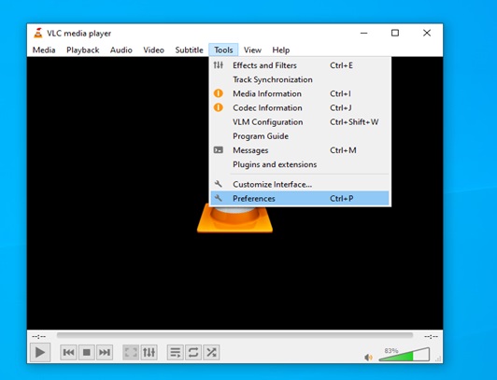The width and height of the screenshot is (497, 380).
Task: Toggle random shuffle playback
Action: tap(211, 352)
